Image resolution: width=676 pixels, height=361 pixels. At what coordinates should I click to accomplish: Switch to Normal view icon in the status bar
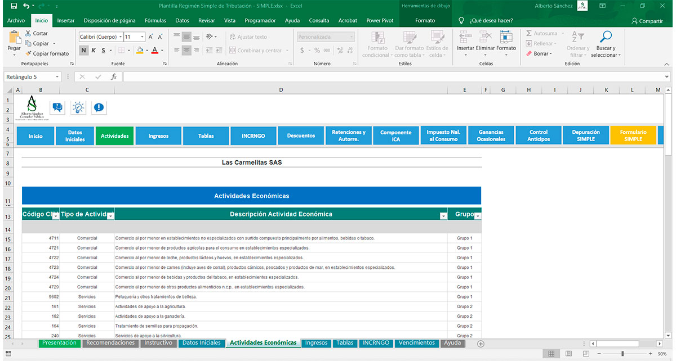point(552,354)
